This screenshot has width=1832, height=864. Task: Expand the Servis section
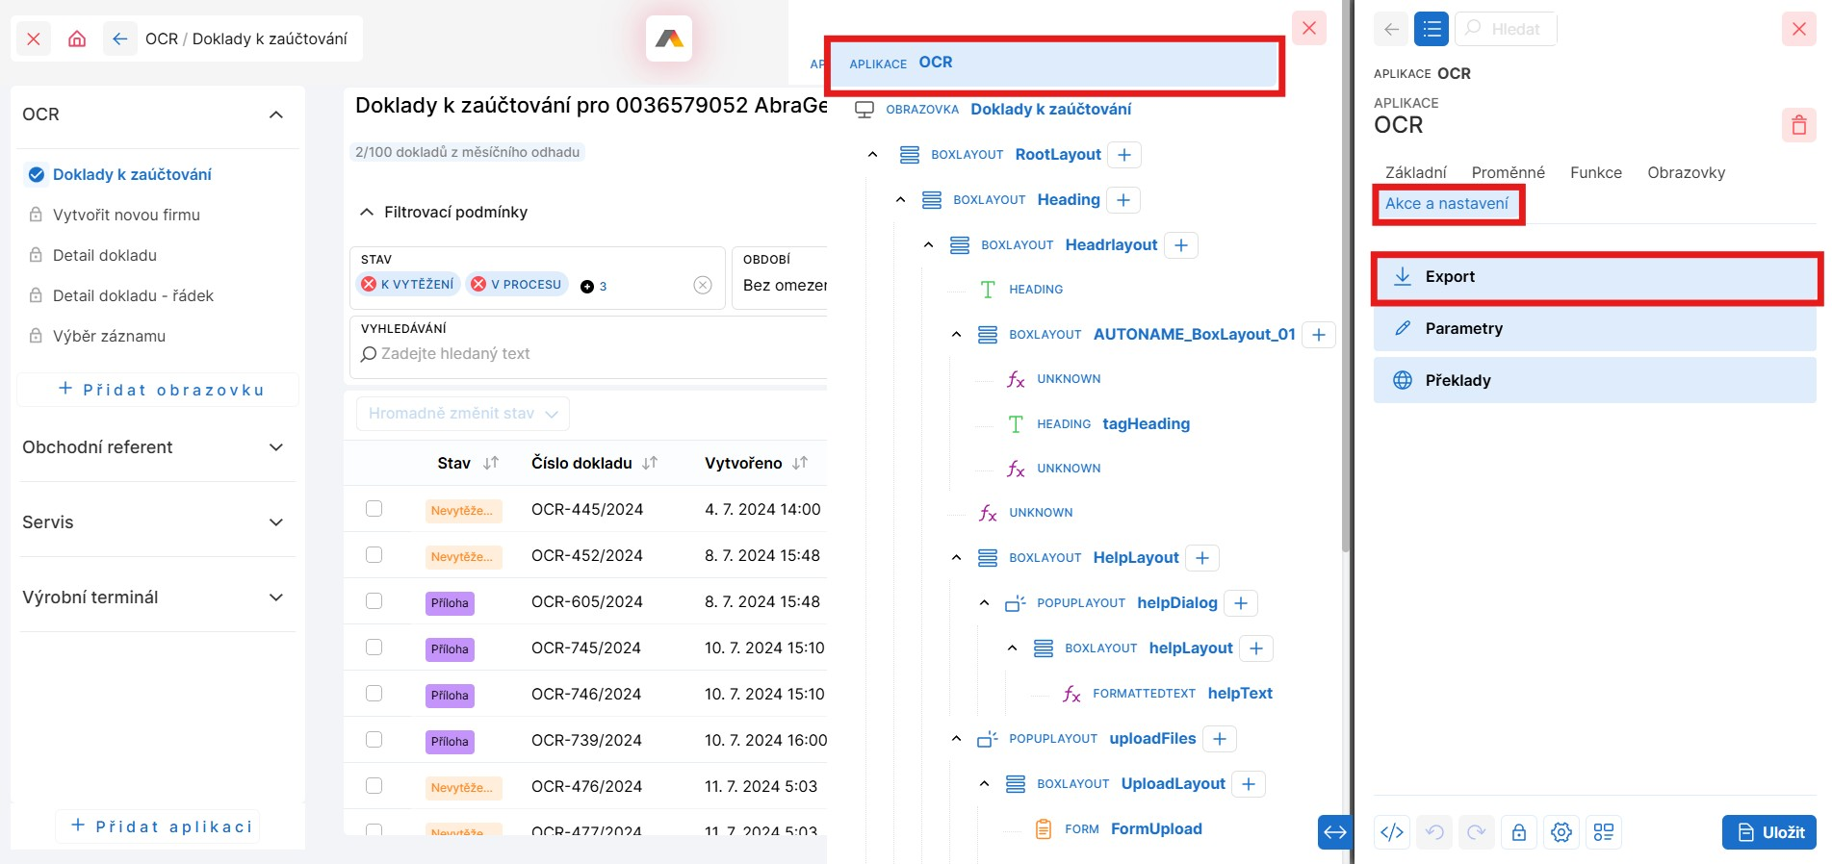point(276,522)
